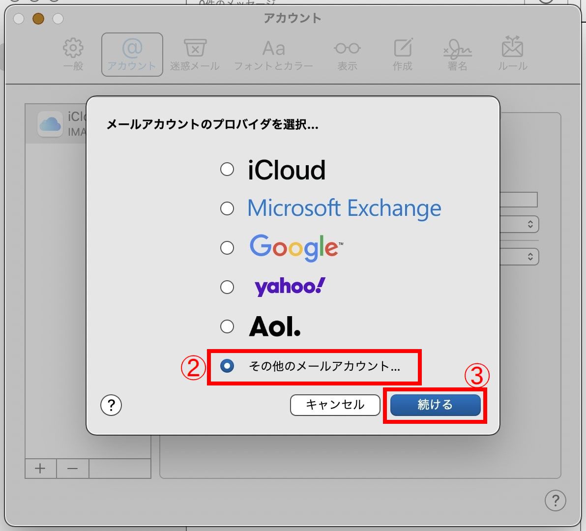
Task: Remove the account with the minus button
Action: click(72, 468)
